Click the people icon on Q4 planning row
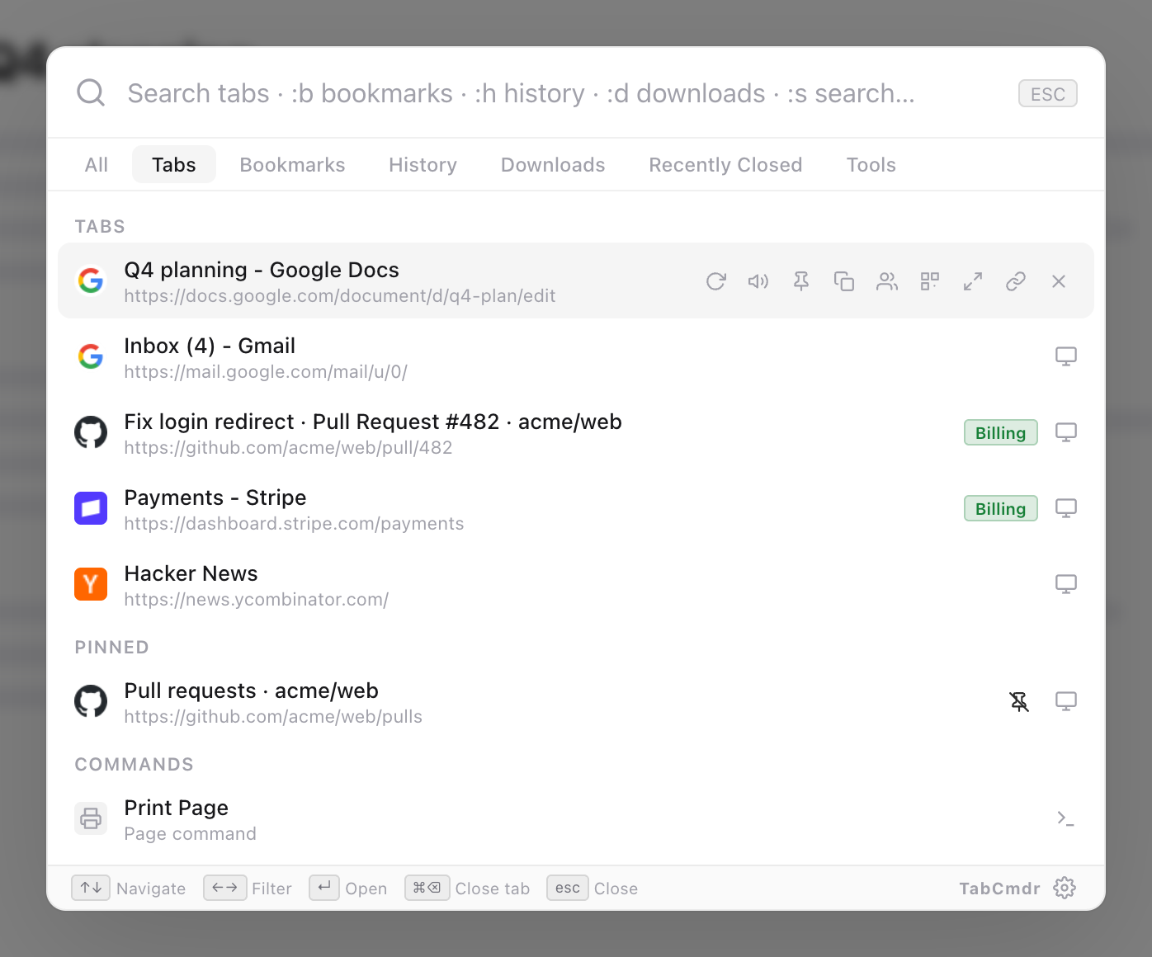The height and width of the screenshot is (957, 1152). [x=887, y=281]
